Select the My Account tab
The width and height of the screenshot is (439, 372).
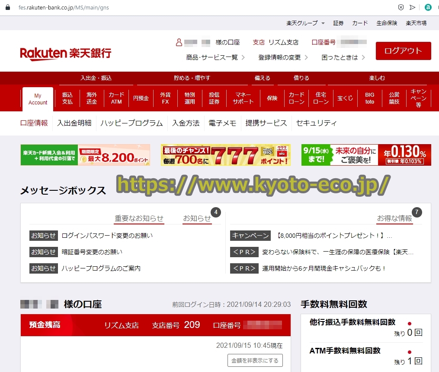click(x=38, y=99)
